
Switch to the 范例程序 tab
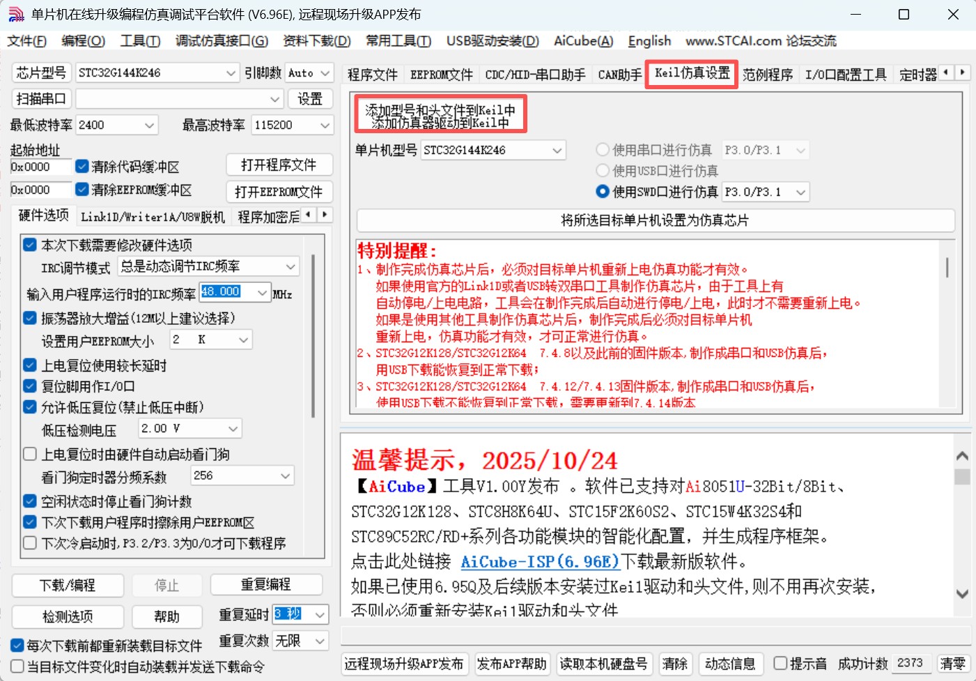coord(767,74)
